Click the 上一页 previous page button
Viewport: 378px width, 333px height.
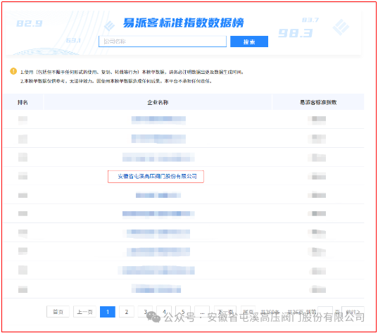click(84, 312)
